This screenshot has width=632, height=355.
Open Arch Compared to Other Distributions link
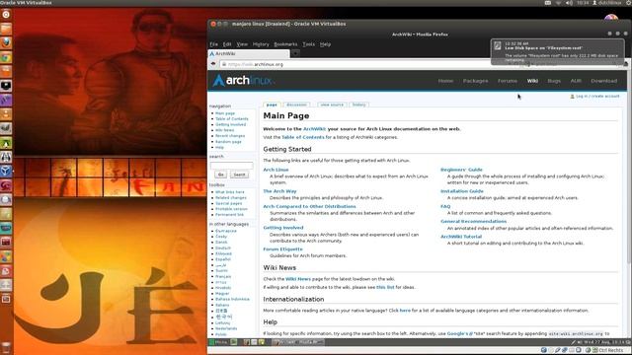tap(309, 206)
